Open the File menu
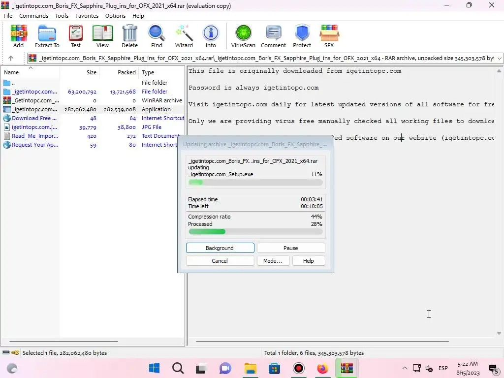 8,16
